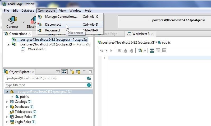
Task: Expand the Databases [1] node
Action: (x=7, y=107)
